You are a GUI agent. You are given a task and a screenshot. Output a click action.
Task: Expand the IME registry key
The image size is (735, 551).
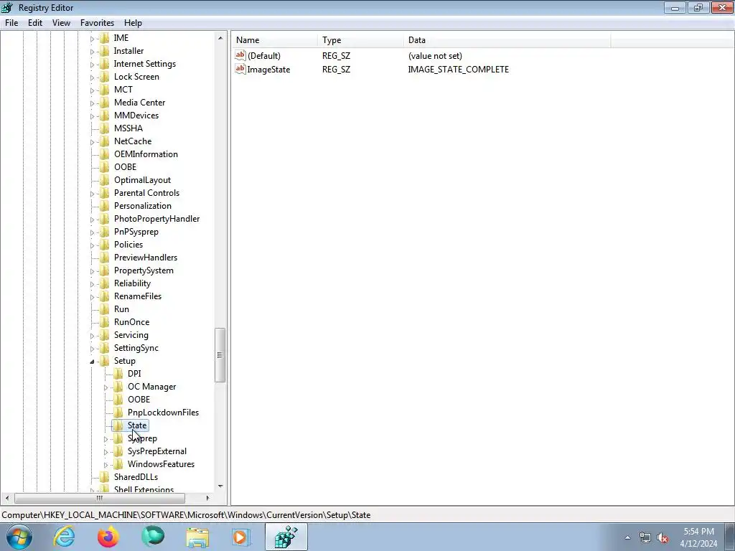(x=92, y=39)
